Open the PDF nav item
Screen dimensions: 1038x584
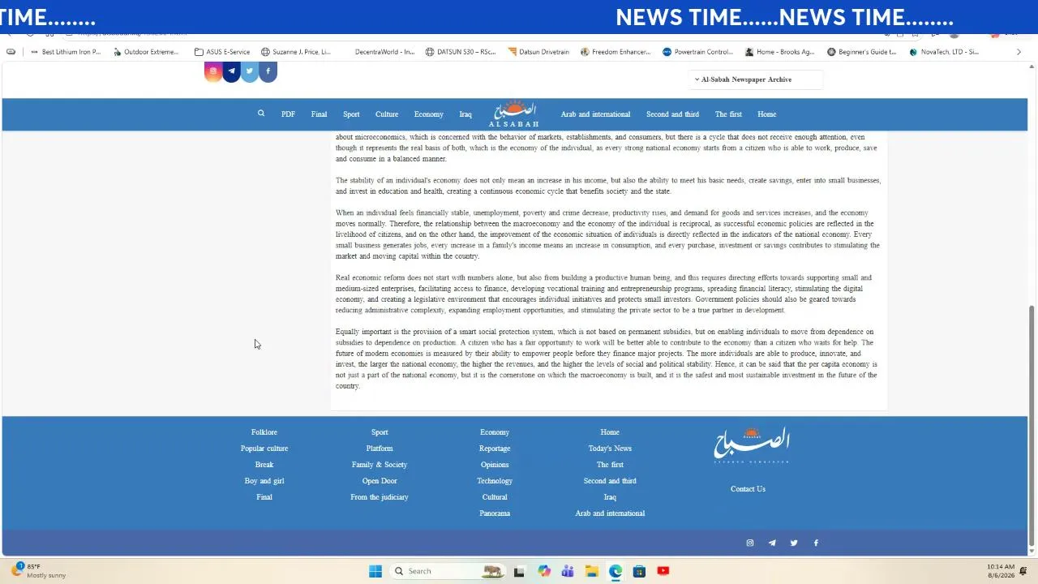point(288,114)
